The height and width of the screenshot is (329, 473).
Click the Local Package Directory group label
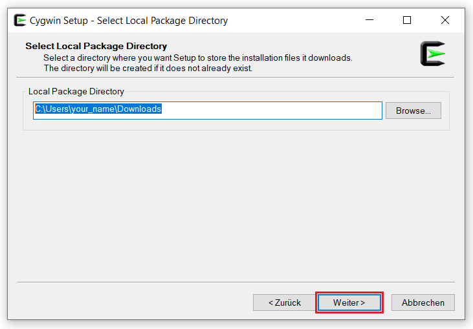76,92
